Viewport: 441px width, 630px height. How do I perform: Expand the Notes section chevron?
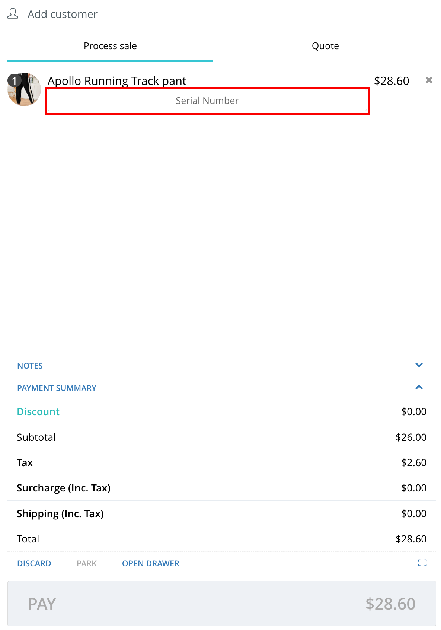pyautogui.click(x=419, y=365)
